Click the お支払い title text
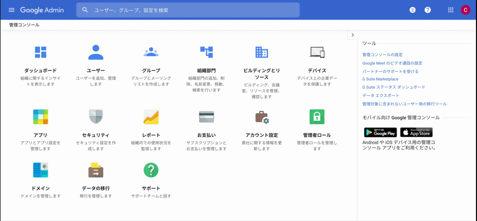The image size is (477, 221). click(206, 135)
